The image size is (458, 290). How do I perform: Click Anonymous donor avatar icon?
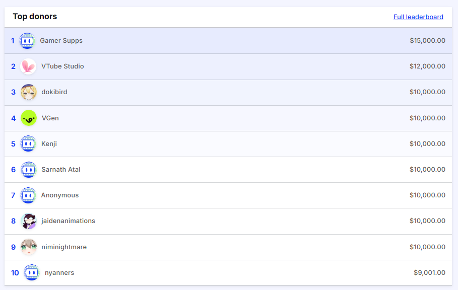[28, 195]
